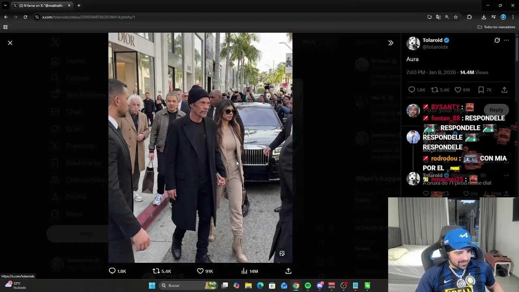The width and height of the screenshot is (519, 292).
Task: Open the apps grid icon in the bookmarks bar
Action: tap(5, 27)
